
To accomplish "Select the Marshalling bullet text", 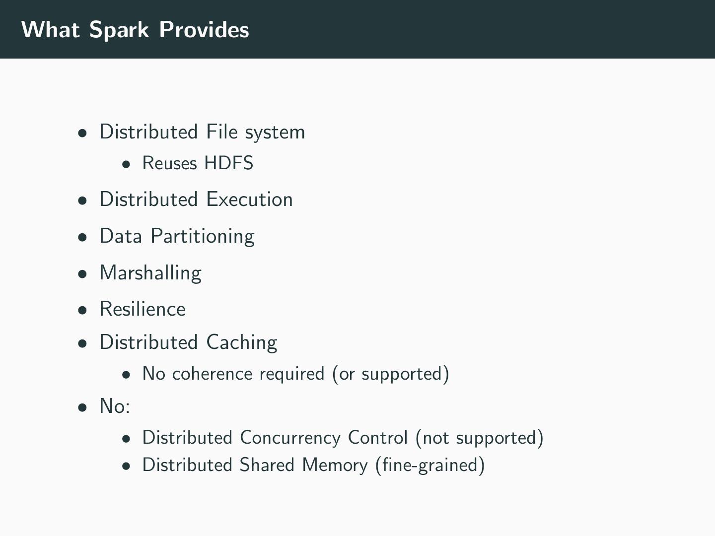I will coord(150,273).
